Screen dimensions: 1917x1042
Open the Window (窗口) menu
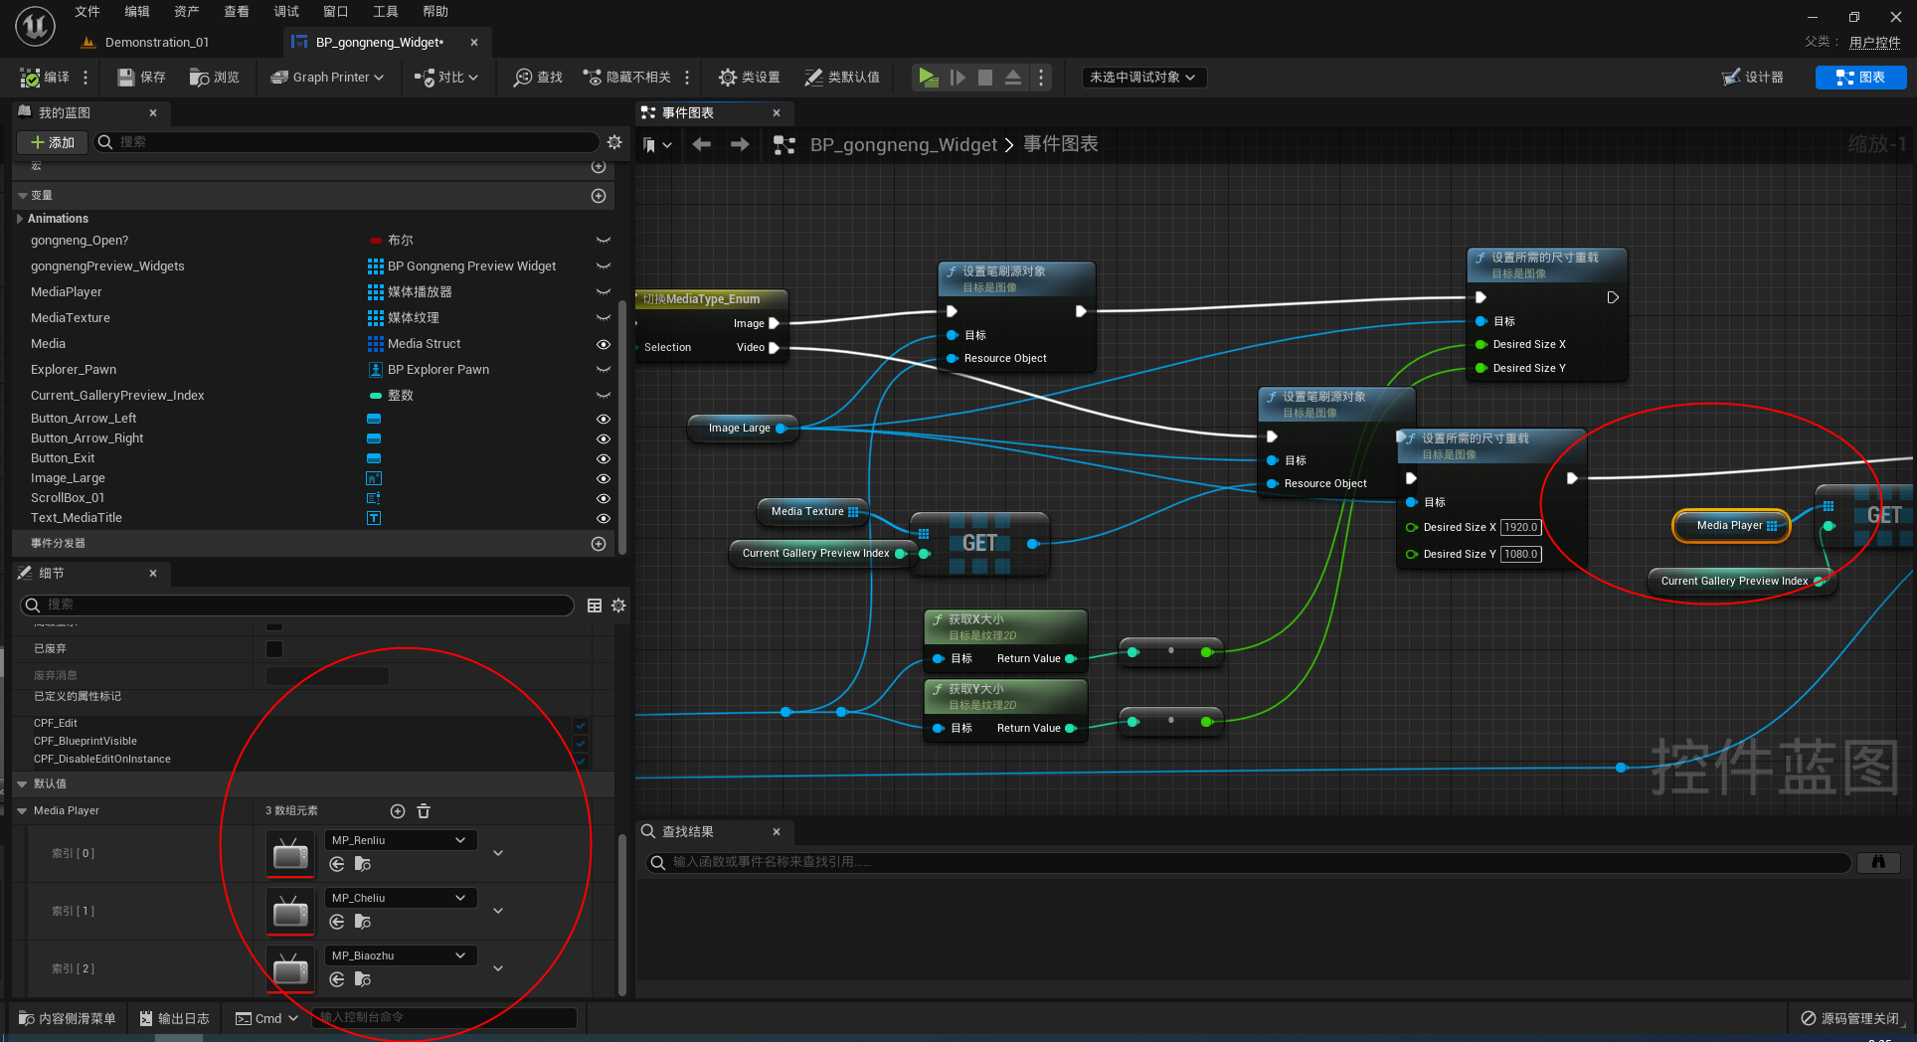pos(335,12)
